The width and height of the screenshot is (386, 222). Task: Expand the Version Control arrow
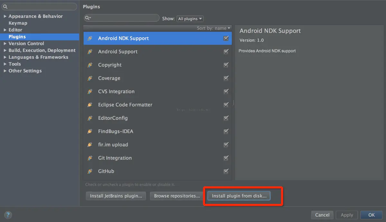pos(5,43)
